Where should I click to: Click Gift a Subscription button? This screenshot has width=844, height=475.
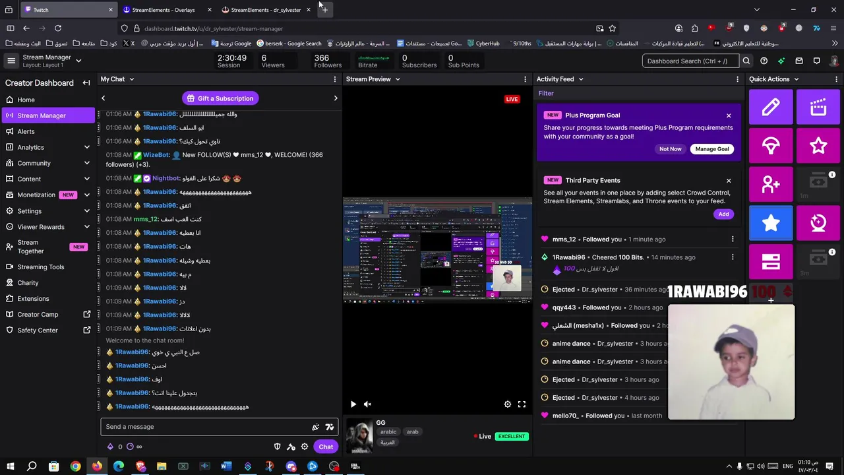click(x=220, y=98)
